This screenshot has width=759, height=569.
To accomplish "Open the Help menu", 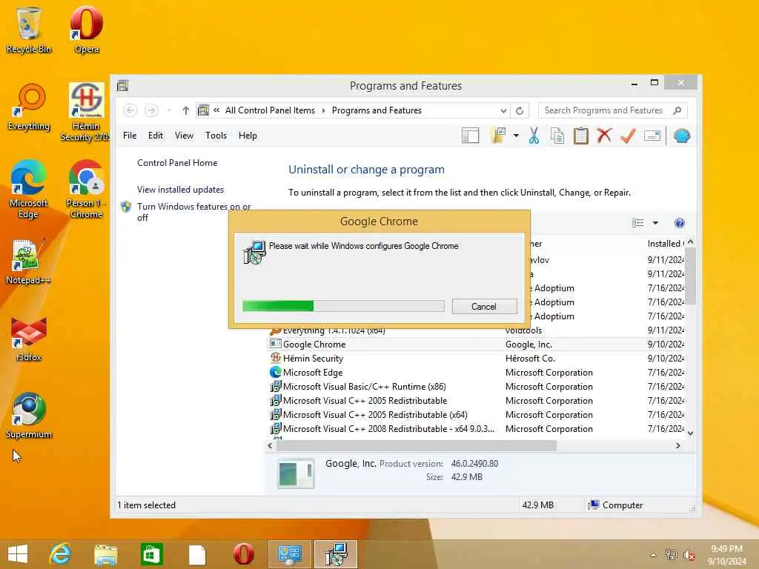I will pyautogui.click(x=248, y=136).
